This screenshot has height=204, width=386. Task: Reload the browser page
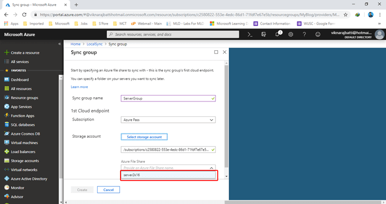pyautogui.click(x=24, y=15)
